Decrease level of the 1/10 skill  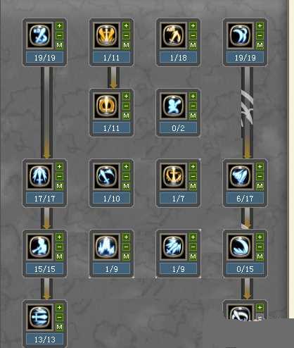[126, 177]
